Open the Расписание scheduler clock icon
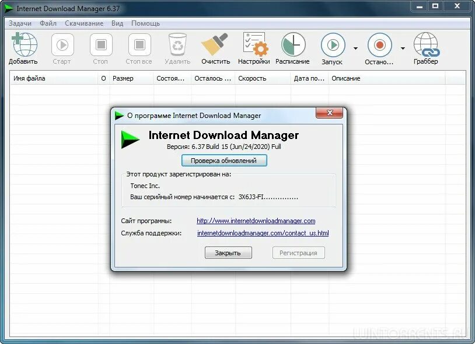Screen dimensions: 475x344 coord(294,44)
